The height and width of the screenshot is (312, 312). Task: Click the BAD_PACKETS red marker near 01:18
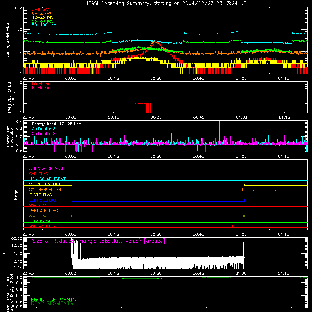(294, 226)
